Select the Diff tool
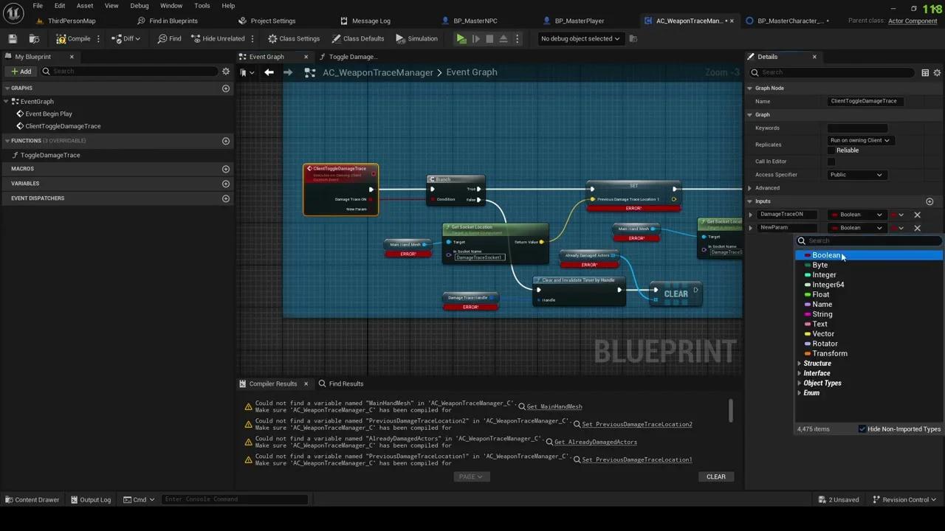Viewport: 945px width, 531px height. 127,38
